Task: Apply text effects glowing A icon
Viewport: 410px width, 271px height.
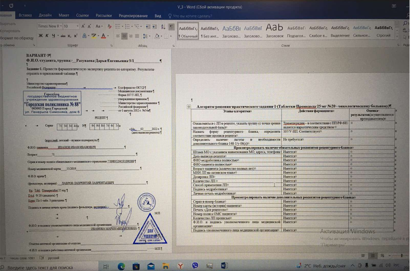Action: 85,36
